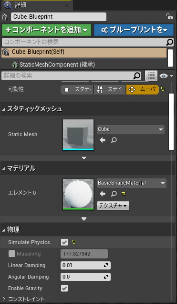177x304 pixels.
Task: Edit the Cube_Blueprint name field
Action: pos(59,17)
